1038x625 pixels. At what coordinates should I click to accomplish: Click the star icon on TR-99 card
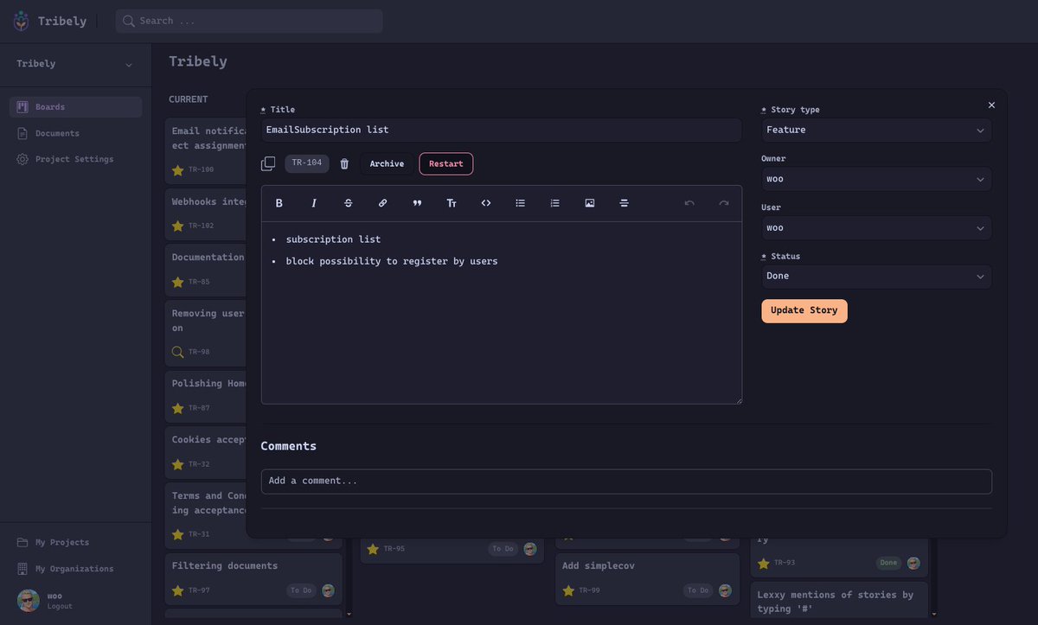(x=568, y=590)
